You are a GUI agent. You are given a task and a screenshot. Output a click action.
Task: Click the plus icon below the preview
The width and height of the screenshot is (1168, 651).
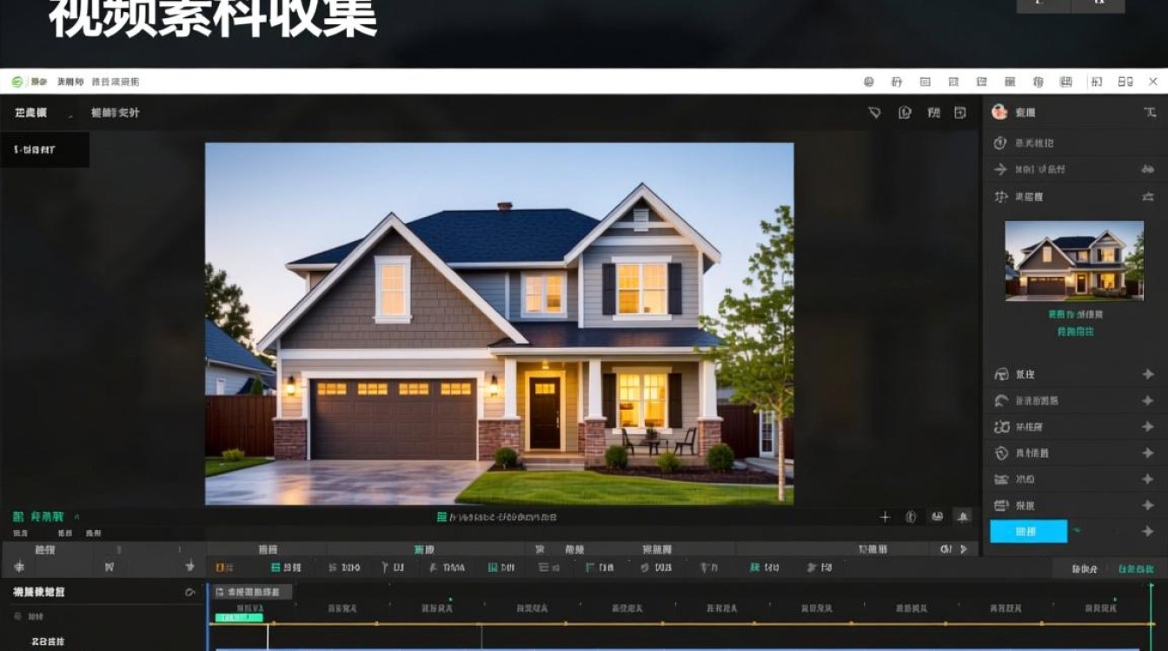click(885, 517)
